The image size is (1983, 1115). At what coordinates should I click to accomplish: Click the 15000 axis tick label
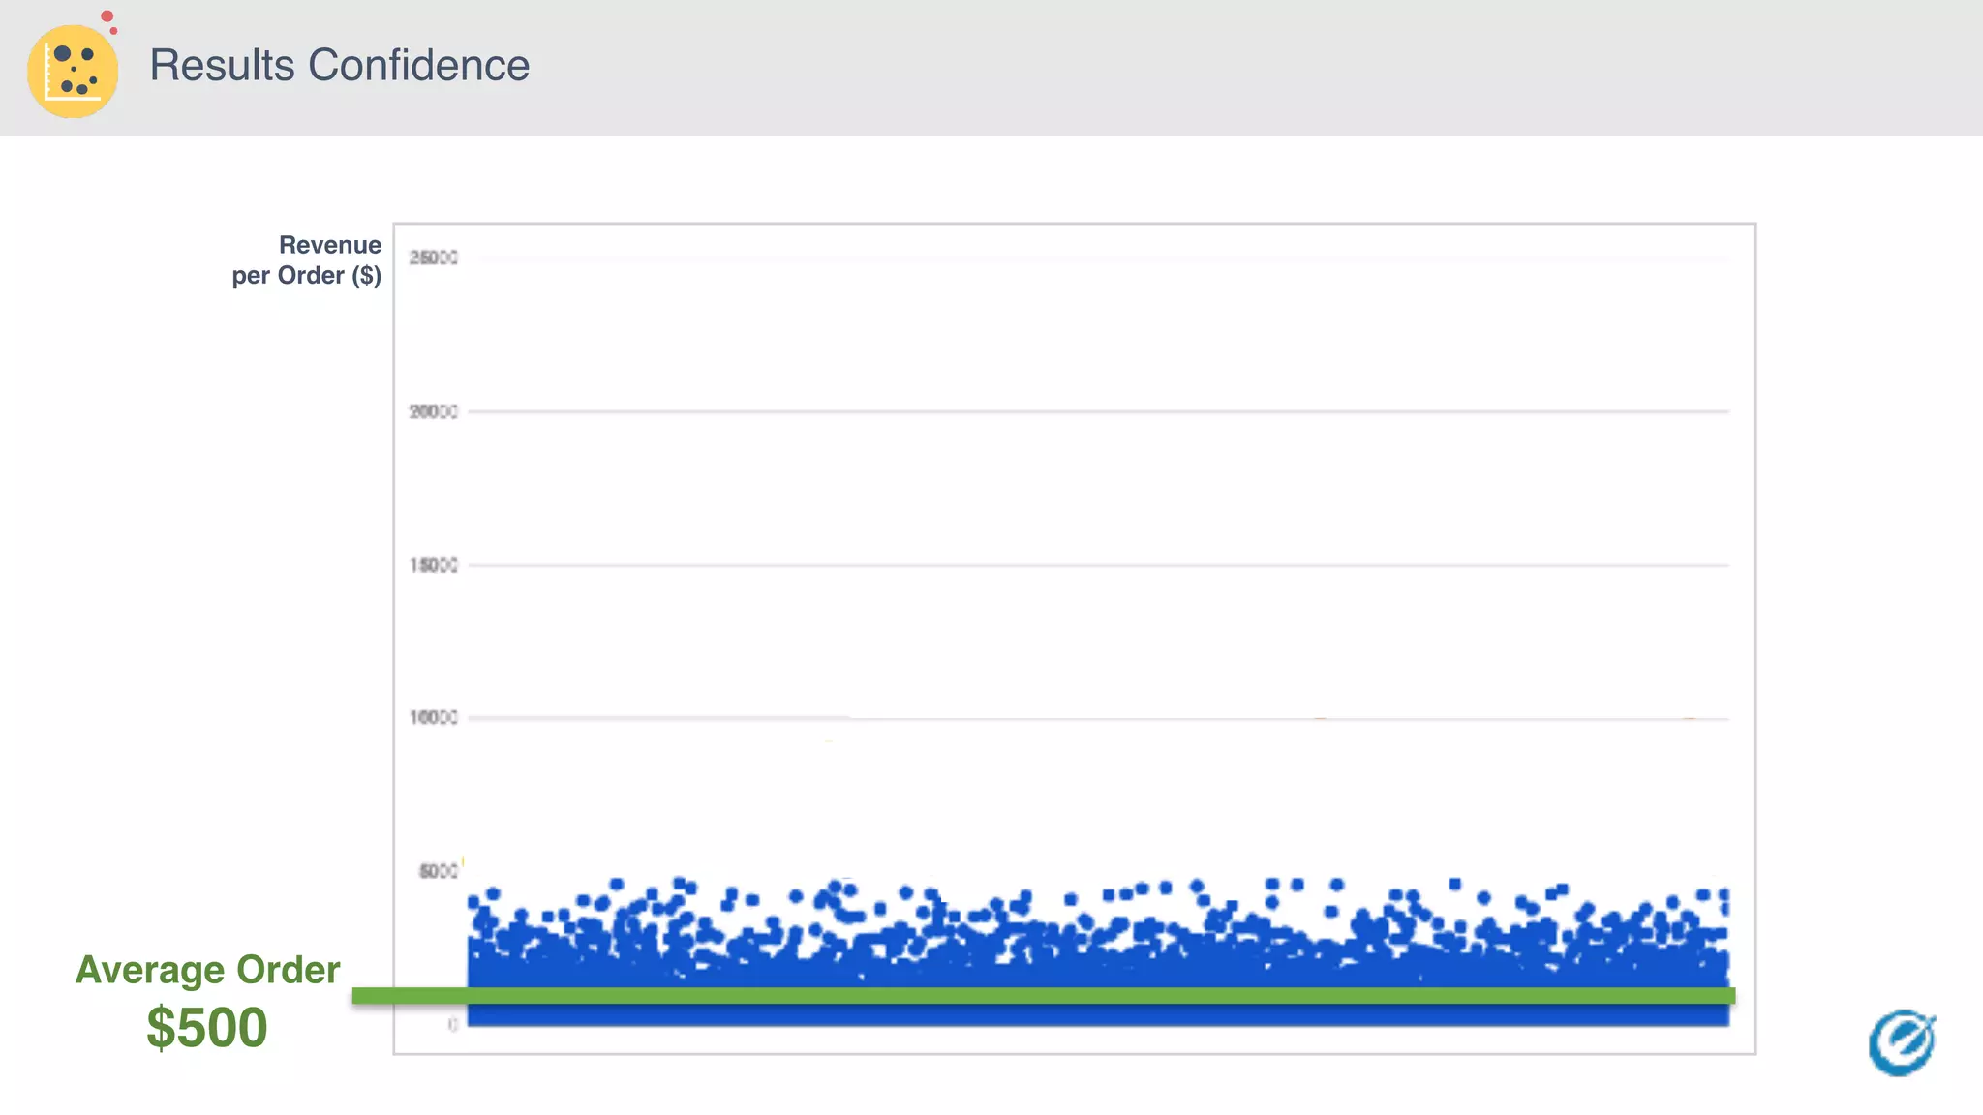click(433, 565)
